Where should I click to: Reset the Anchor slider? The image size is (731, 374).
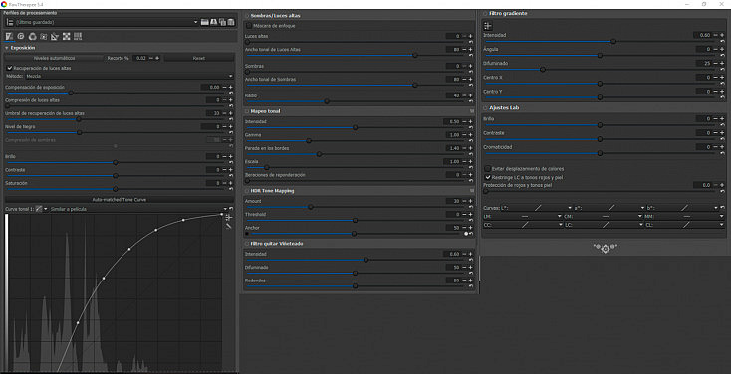coord(471,234)
